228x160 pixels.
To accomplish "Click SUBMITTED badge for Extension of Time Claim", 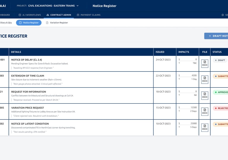I will point(221,76).
